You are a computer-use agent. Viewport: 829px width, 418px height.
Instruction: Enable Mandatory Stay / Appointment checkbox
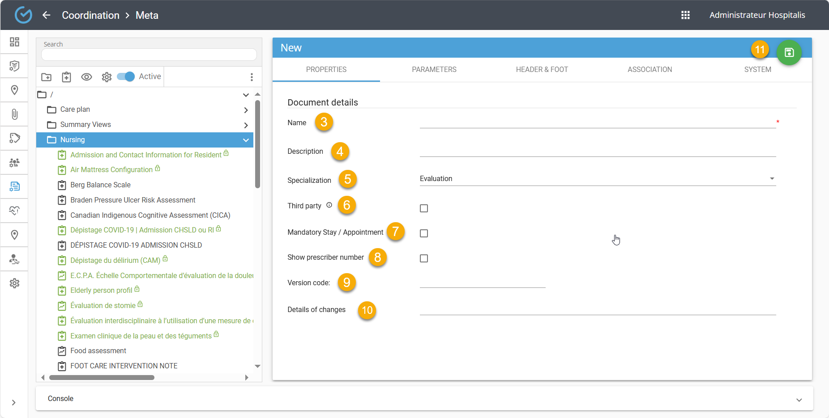[x=424, y=233]
